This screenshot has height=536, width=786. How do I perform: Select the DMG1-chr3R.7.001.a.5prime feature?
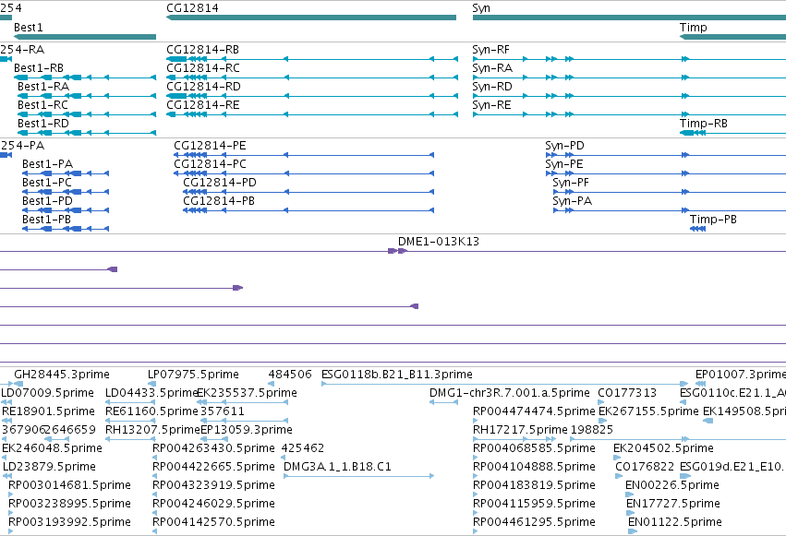[x=443, y=402]
